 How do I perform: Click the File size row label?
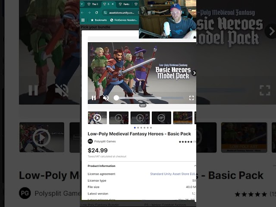pyautogui.click(x=94, y=187)
